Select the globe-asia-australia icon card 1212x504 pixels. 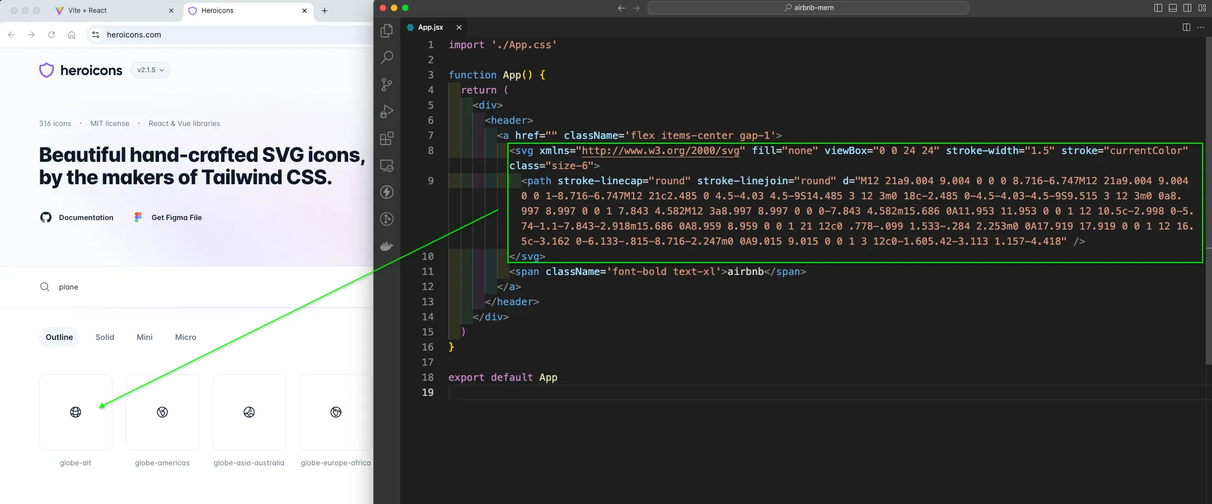tap(249, 412)
